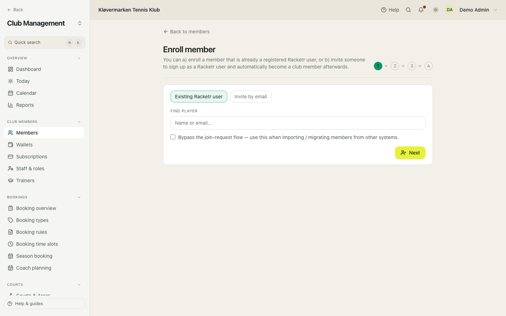Click the Back link above Club Management

click(x=15, y=10)
